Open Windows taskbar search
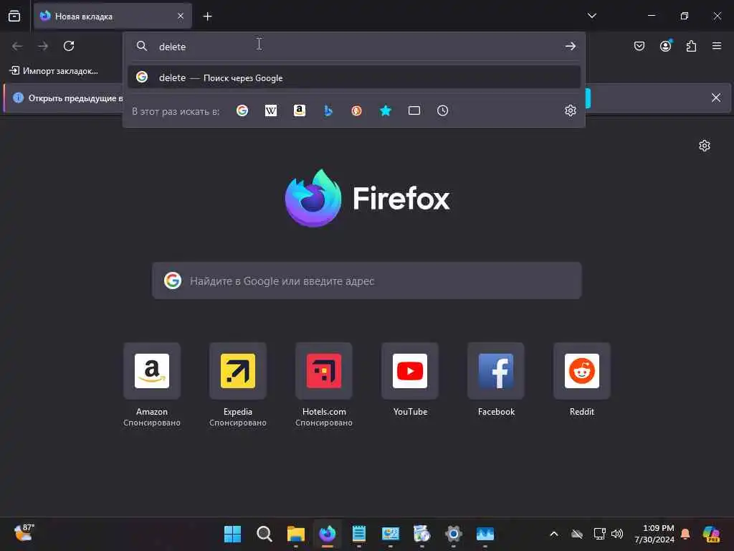The height and width of the screenshot is (551, 734). click(x=264, y=534)
